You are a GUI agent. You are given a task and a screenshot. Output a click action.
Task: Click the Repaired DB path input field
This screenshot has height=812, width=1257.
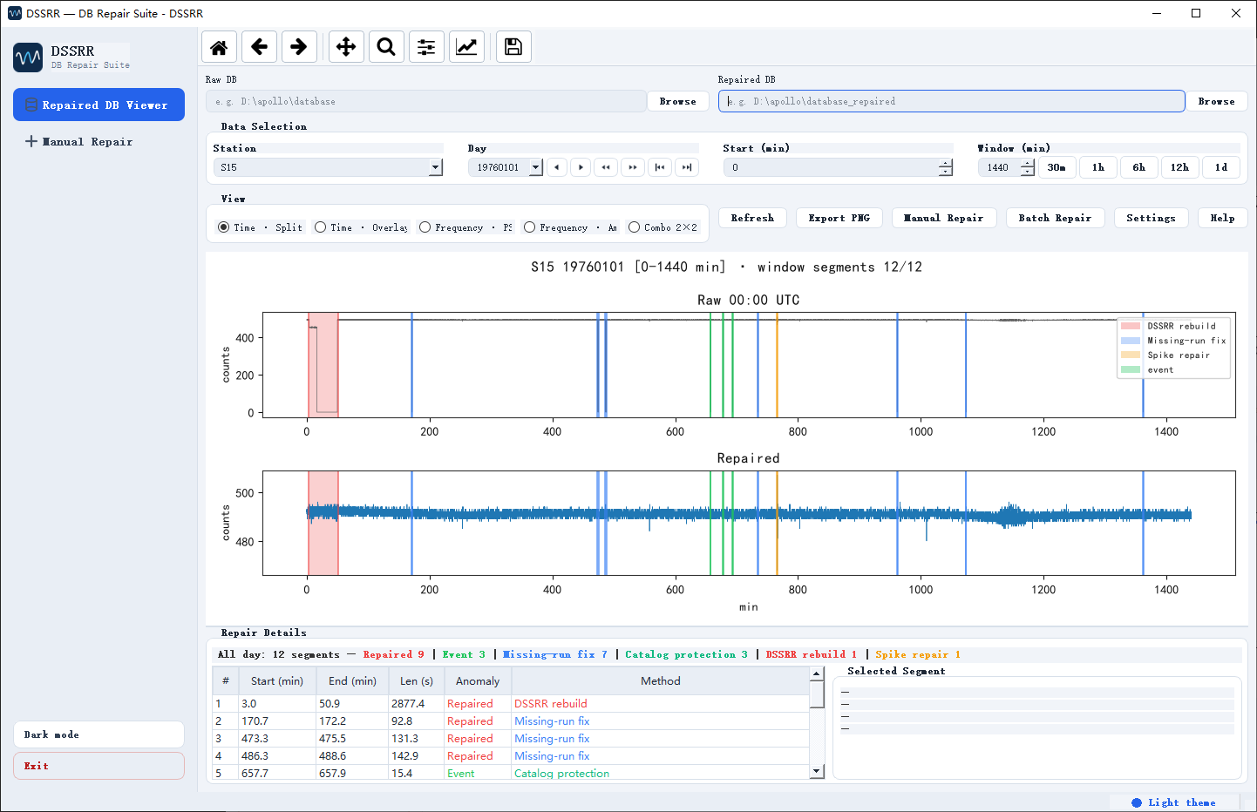pyautogui.click(x=951, y=101)
